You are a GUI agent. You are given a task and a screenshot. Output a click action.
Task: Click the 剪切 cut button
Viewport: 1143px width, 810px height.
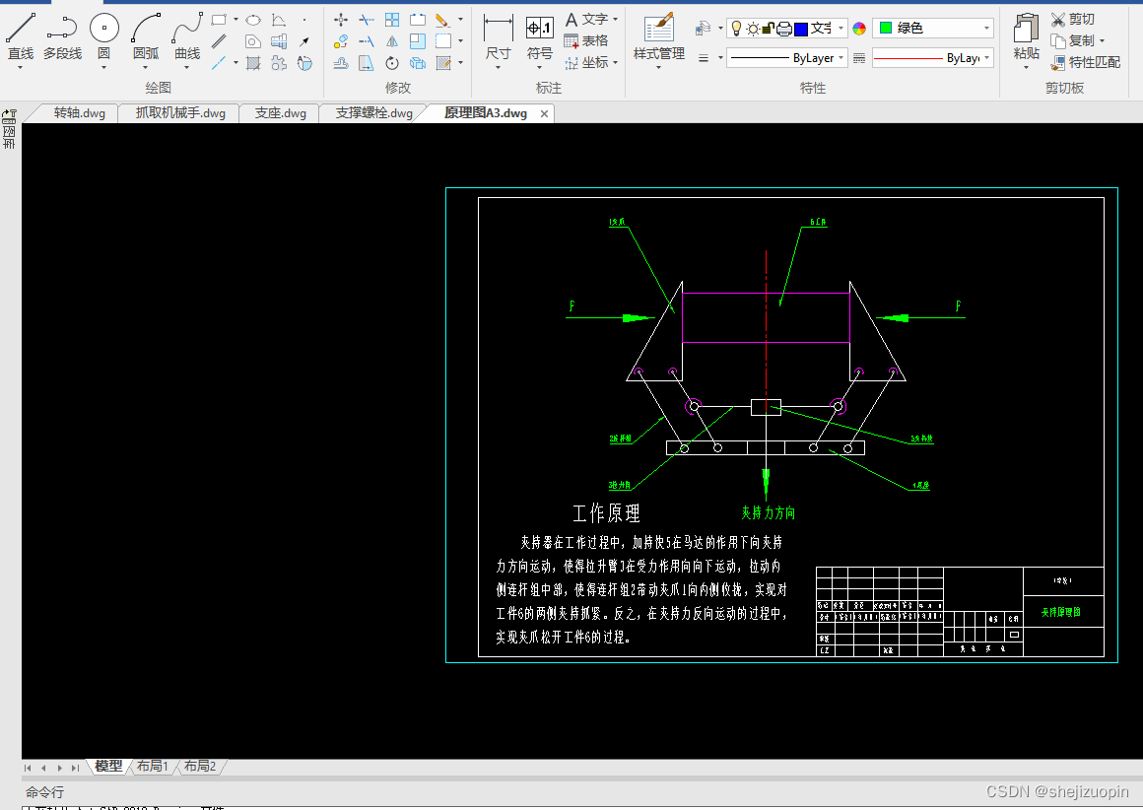(x=1073, y=19)
